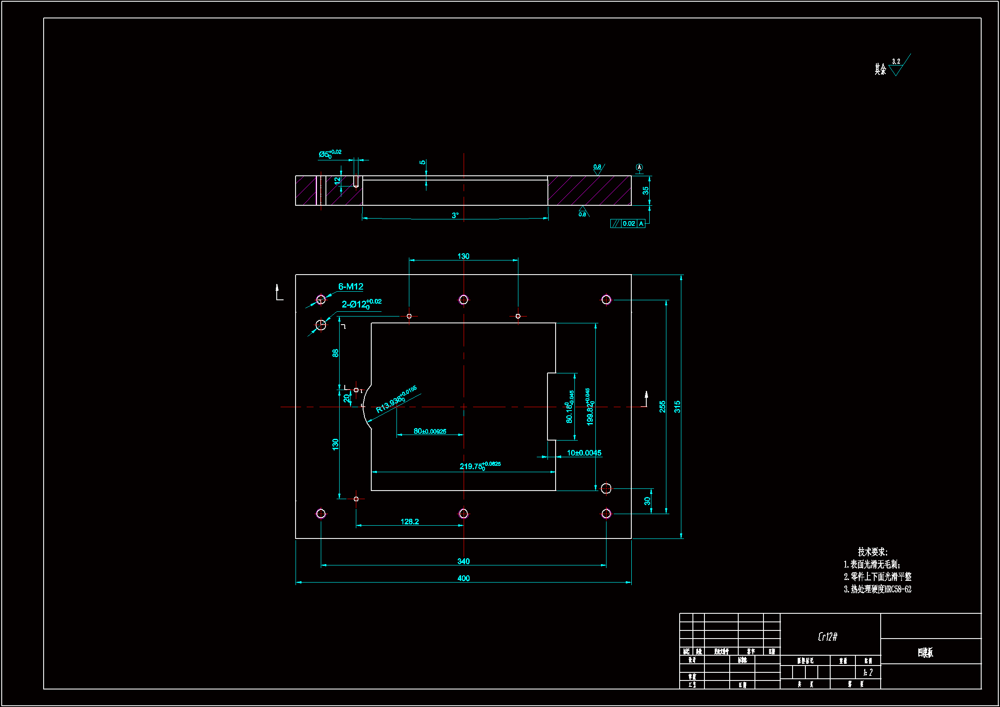Click the 400 overall width dimension
The height and width of the screenshot is (707, 1000).
coord(463,579)
